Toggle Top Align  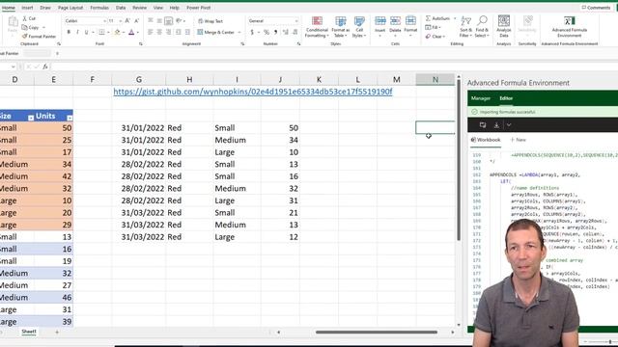151,21
